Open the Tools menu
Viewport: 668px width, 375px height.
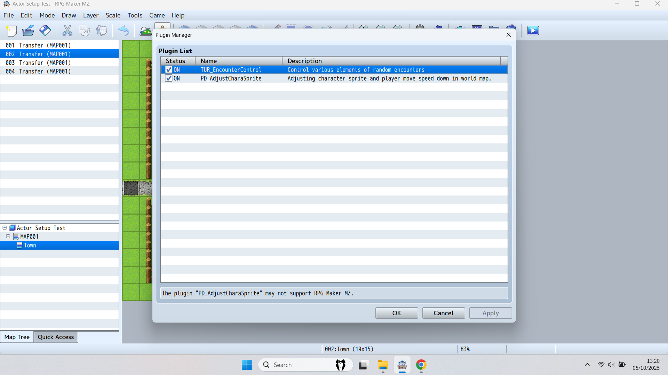135,15
